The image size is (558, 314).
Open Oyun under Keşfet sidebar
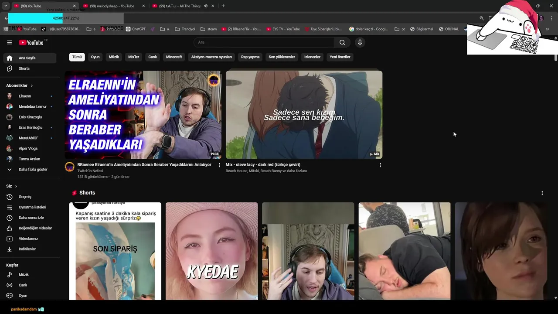pos(30,296)
